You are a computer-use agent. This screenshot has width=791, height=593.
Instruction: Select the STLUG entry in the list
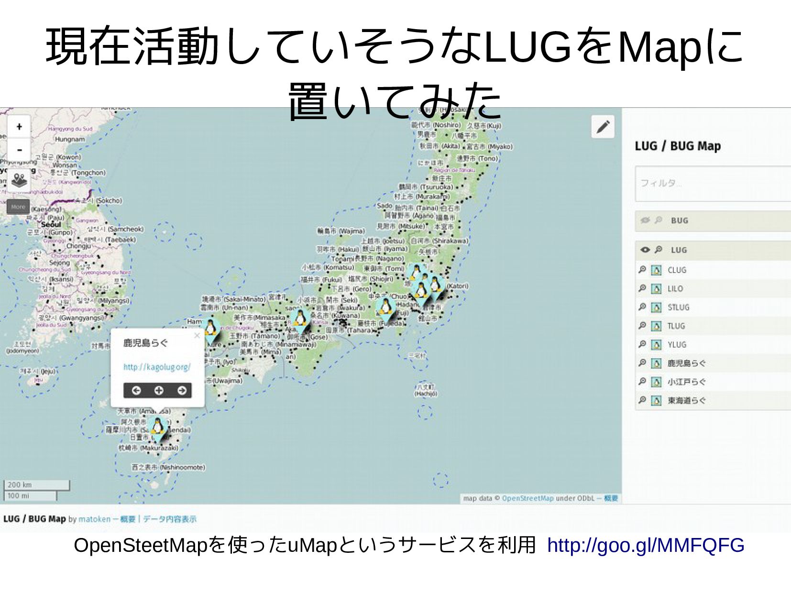pyautogui.click(x=678, y=307)
